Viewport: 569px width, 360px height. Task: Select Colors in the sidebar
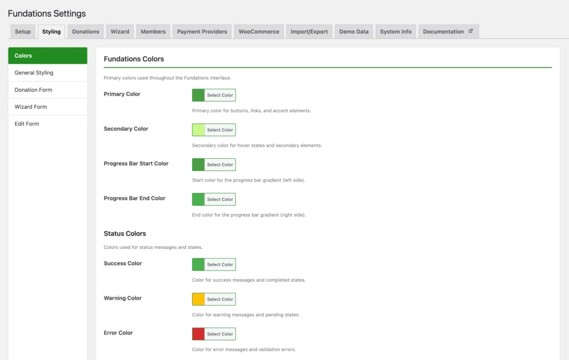[48, 56]
